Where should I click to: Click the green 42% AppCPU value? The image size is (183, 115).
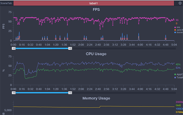click(178, 64)
